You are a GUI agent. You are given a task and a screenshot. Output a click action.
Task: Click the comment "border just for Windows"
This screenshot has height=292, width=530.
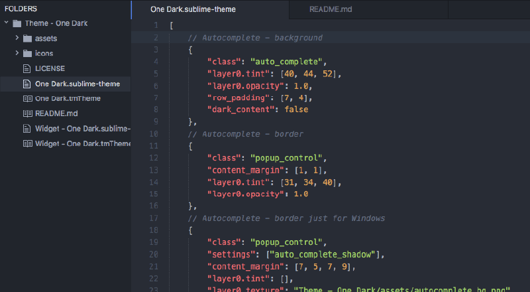[x=329, y=218]
